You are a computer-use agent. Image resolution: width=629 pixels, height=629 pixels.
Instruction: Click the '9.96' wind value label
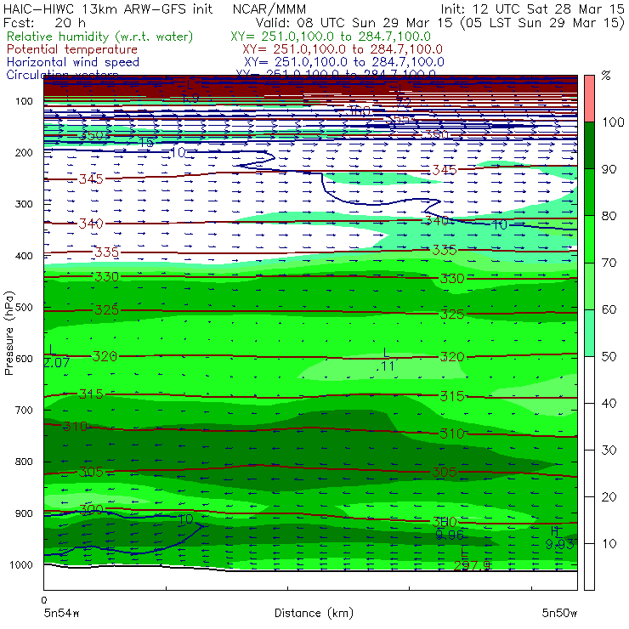450,535
